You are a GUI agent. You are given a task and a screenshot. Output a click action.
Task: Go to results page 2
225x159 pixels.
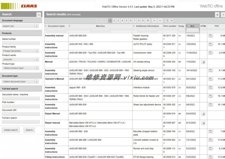click(x=114, y=21)
